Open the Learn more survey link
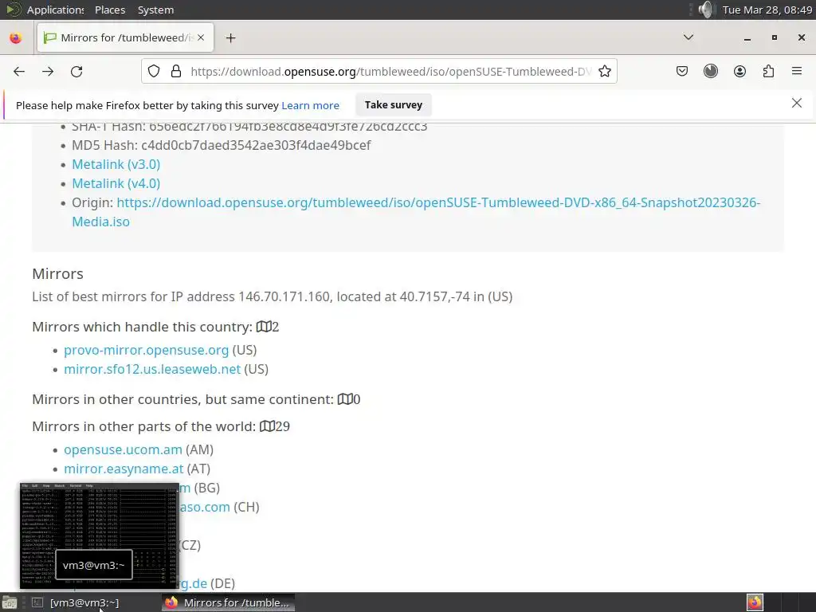Screen dimensions: 816x612 310,106
